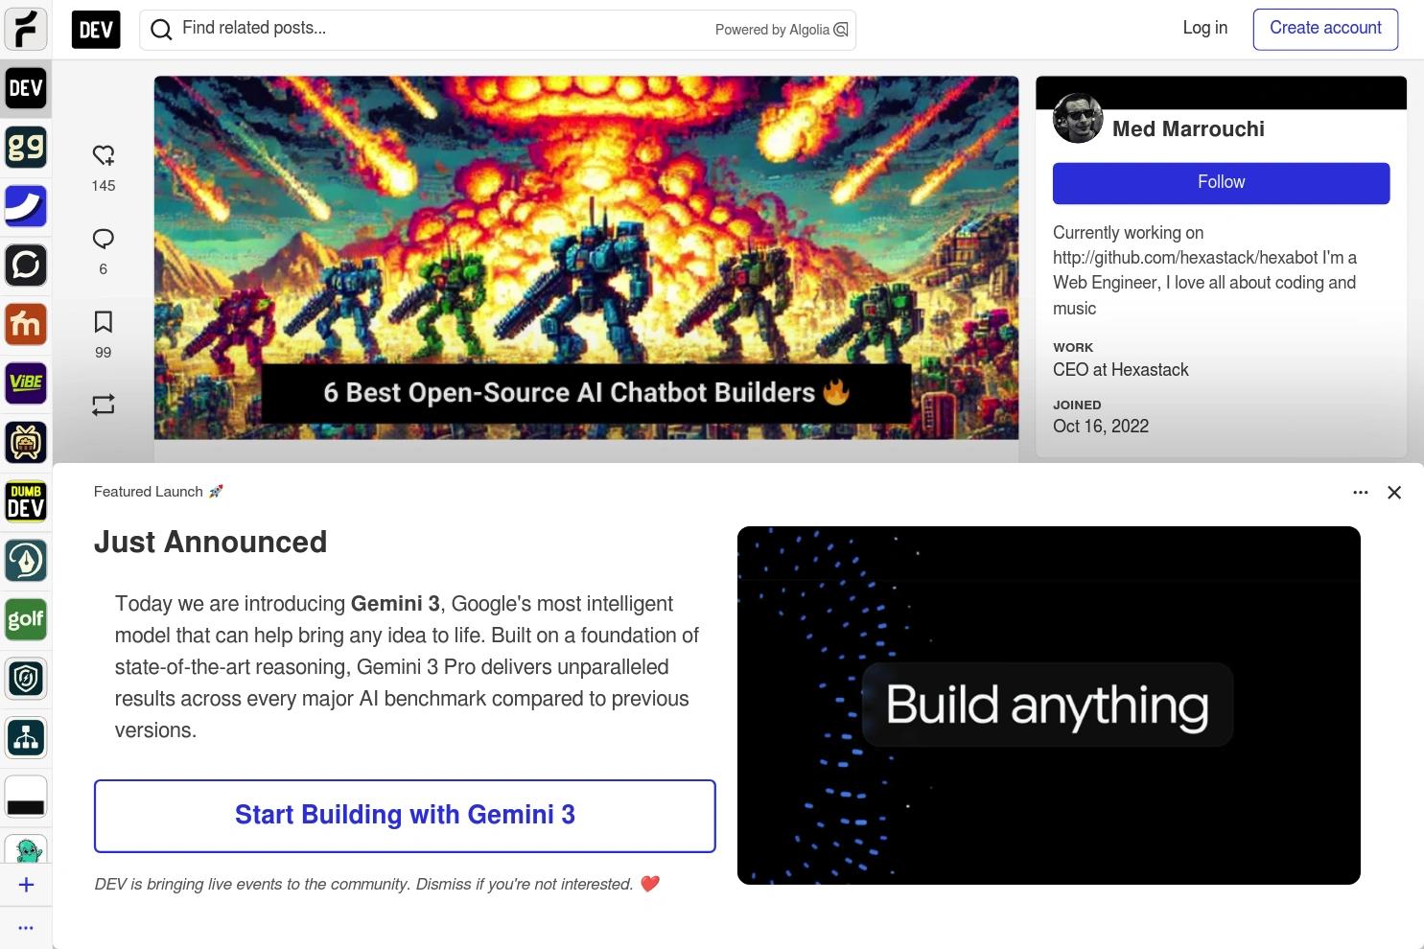1424x949 pixels.
Task: Click the retro TV forem icon
Action: pyautogui.click(x=26, y=442)
